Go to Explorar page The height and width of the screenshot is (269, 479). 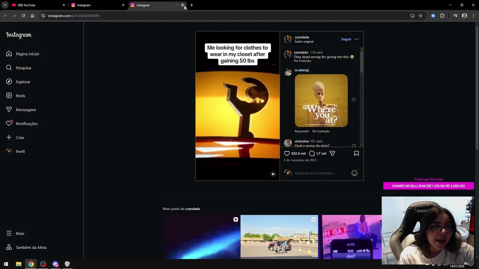pos(18,82)
